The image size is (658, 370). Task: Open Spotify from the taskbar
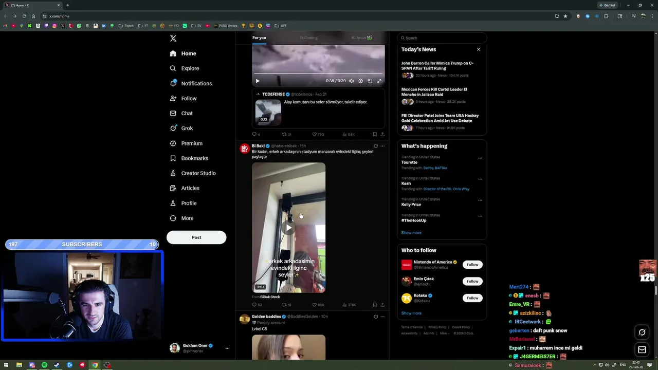[44, 365]
